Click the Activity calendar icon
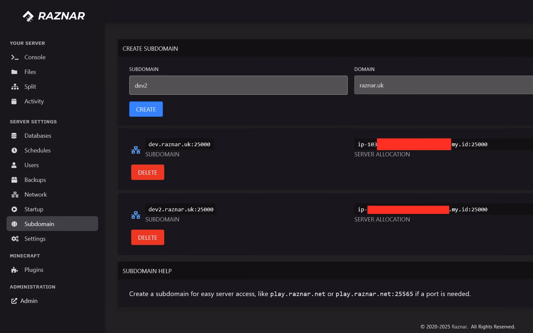This screenshot has width=533, height=333. [x=14, y=101]
